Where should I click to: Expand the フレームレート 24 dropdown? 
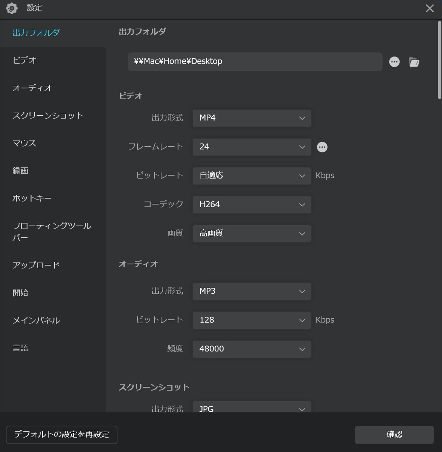pos(252,147)
